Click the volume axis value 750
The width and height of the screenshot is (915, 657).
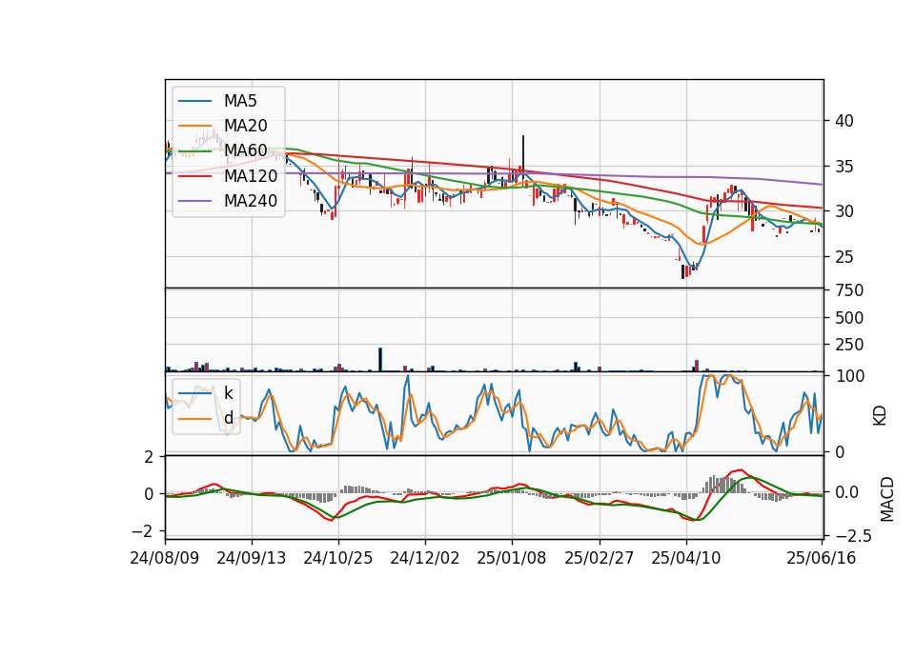pyautogui.click(x=849, y=290)
